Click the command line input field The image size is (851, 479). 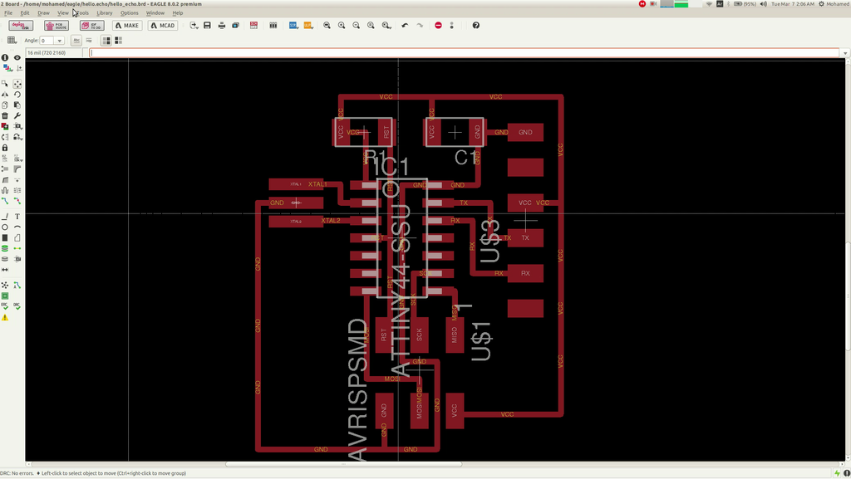464,52
